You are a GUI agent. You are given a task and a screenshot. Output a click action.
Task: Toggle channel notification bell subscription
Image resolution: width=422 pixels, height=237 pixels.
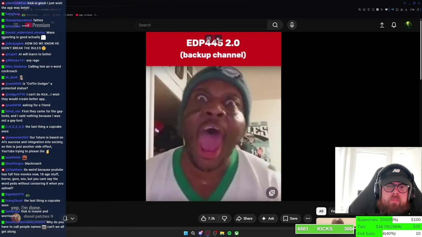coord(65,218)
